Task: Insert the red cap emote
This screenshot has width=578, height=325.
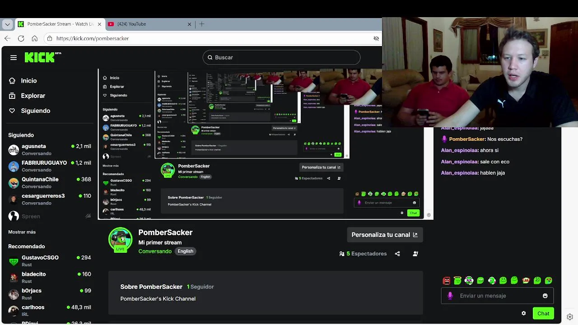Action: point(526,280)
